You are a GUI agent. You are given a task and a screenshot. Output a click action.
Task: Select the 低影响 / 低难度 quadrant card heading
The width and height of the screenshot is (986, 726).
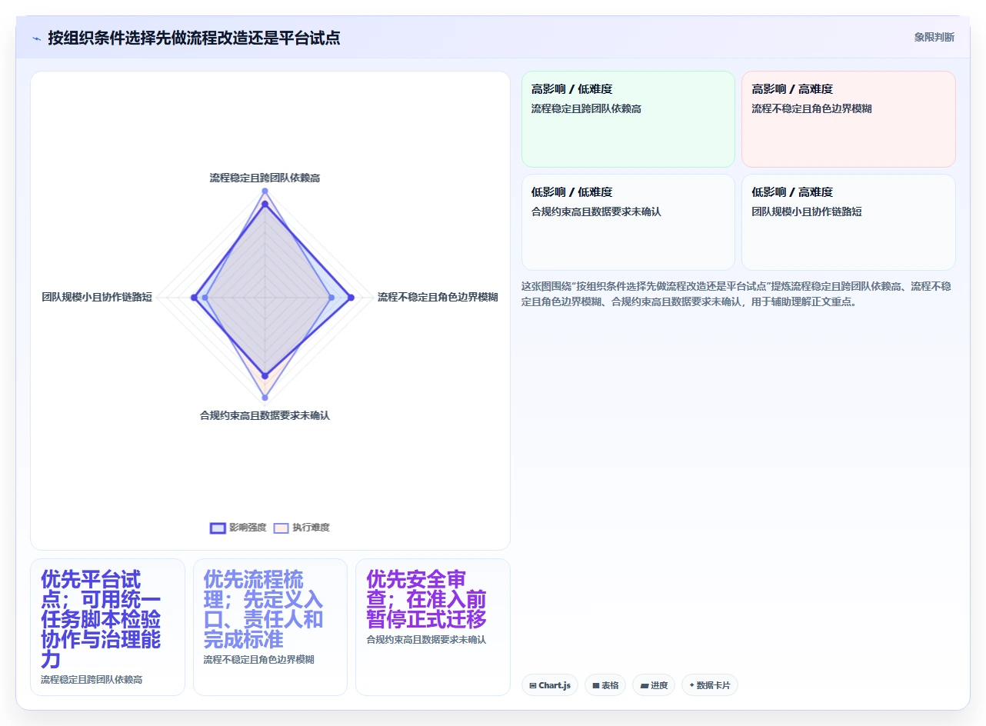tap(571, 192)
